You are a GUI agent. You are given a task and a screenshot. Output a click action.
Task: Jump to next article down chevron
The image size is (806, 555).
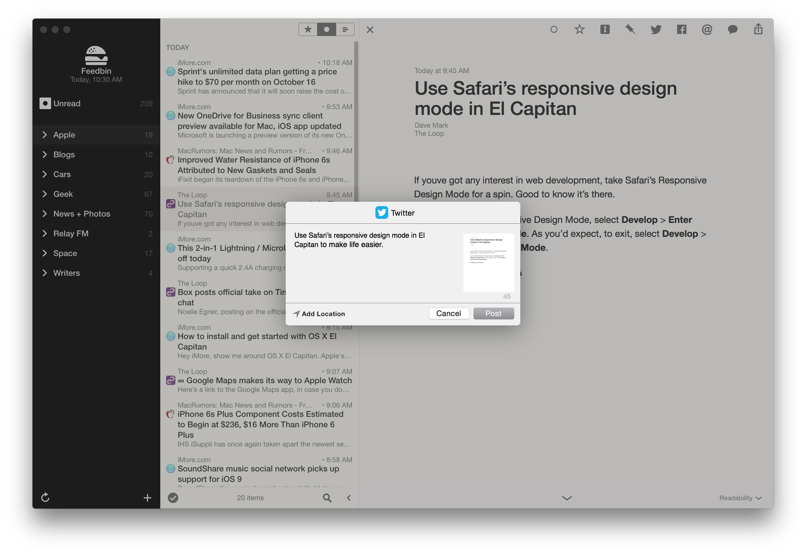567,498
